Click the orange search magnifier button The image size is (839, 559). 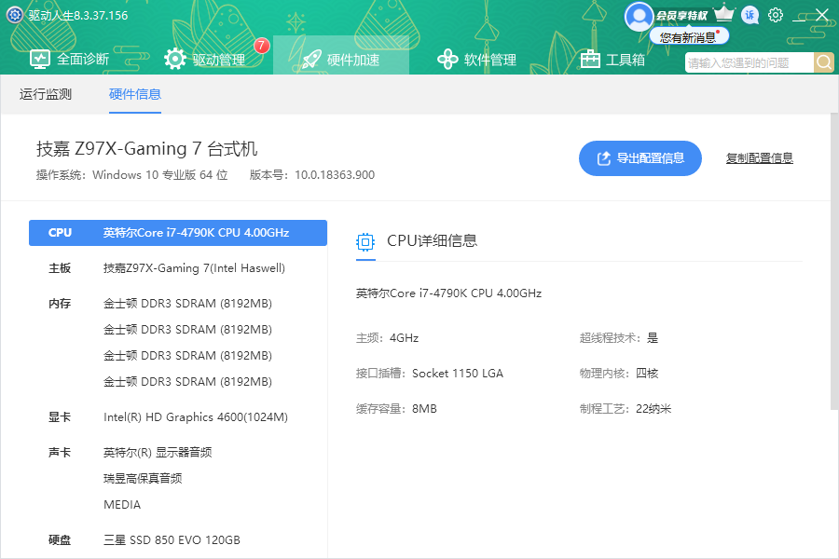[x=824, y=62]
